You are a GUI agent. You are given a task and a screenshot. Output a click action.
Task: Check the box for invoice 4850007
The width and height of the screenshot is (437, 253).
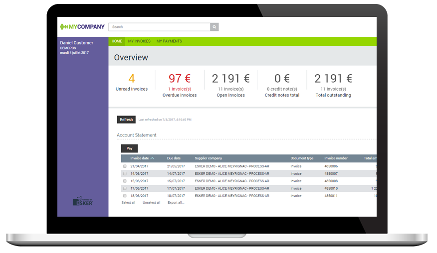(x=125, y=174)
